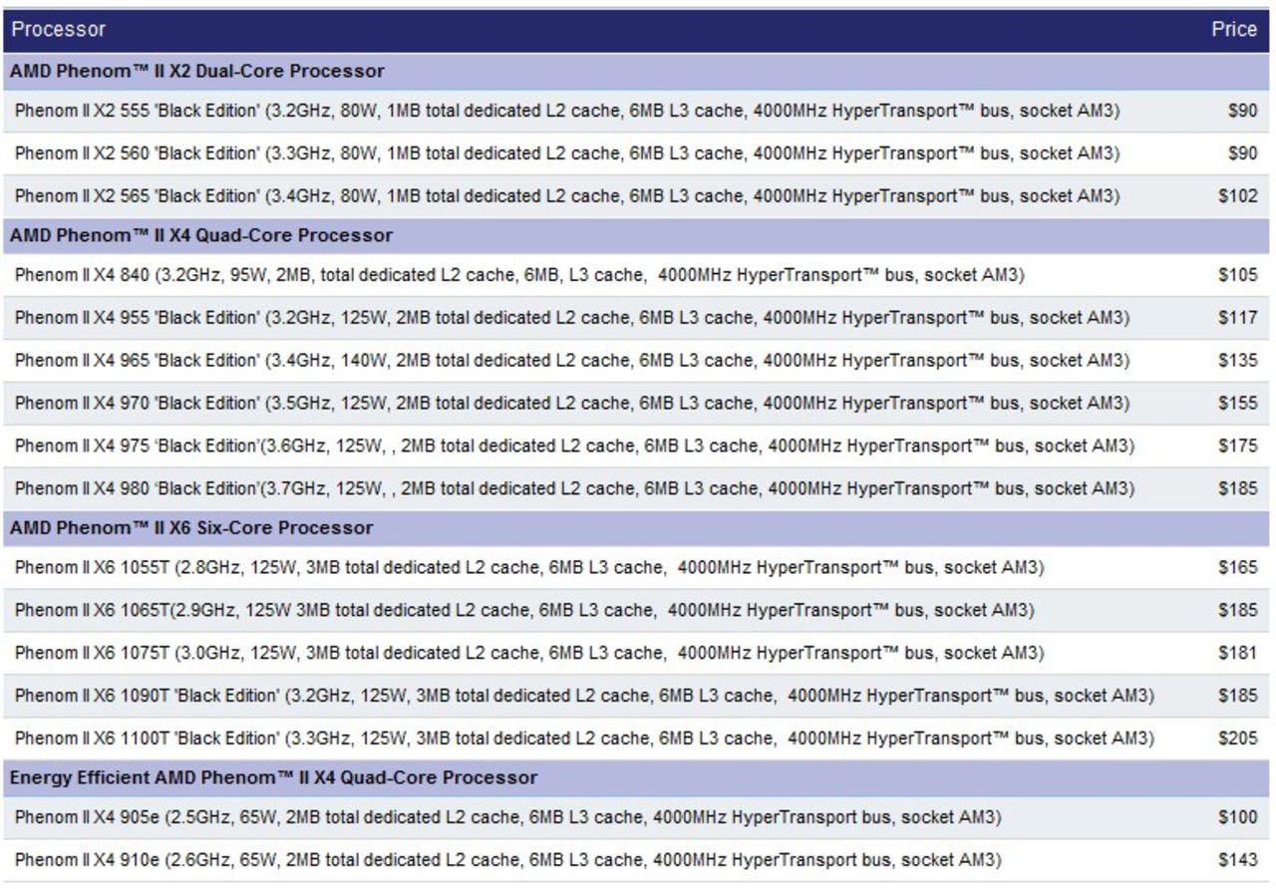Image resolution: width=1276 pixels, height=889 pixels.
Task: Select the AMD Phenom II X4 Quad-Core section header
Action: pyautogui.click(x=201, y=236)
